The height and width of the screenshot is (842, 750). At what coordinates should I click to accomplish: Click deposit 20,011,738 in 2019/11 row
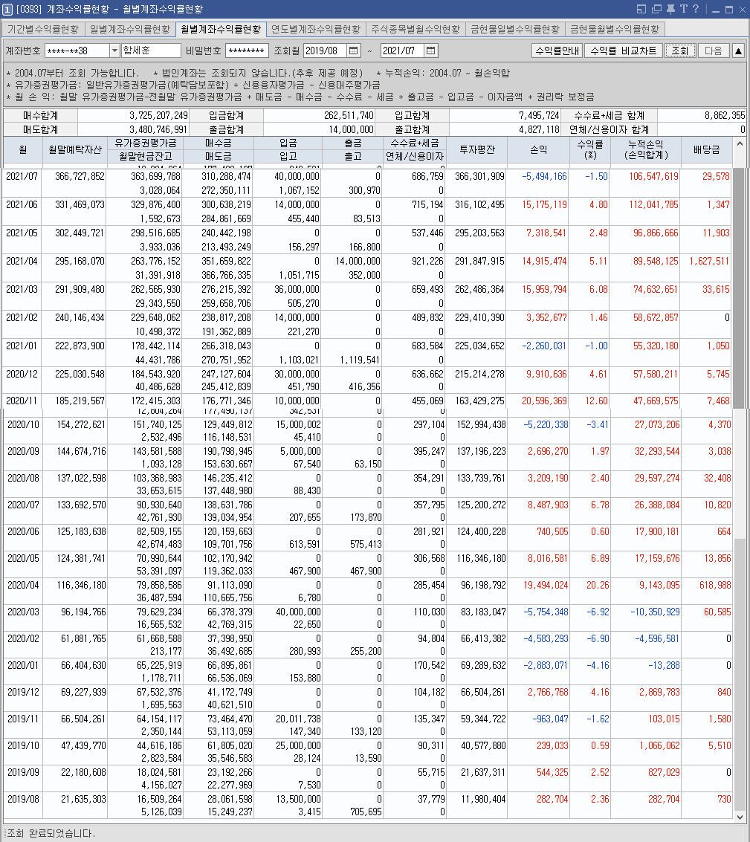tap(298, 719)
